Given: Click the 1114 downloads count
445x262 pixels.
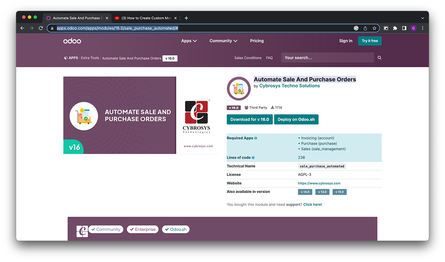Looking at the screenshot, I should 277,108.
